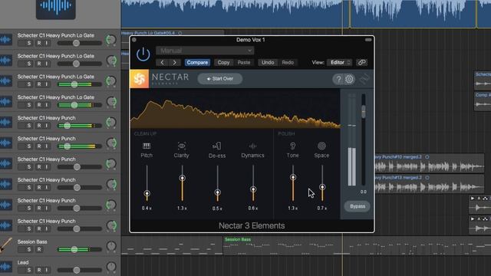The image size is (491, 276).
Task: Click the De-ess module icon
Action: click(x=217, y=146)
